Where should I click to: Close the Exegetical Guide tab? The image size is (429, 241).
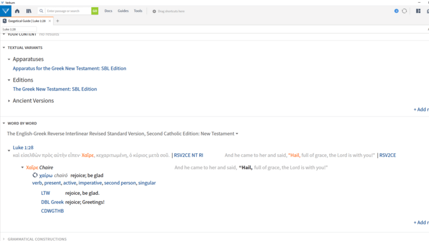click(x=50, y=21)
